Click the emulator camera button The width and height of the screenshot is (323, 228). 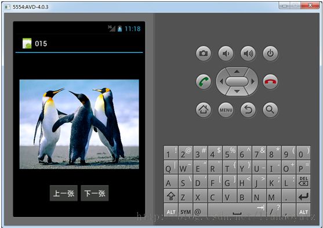[204, 53]
